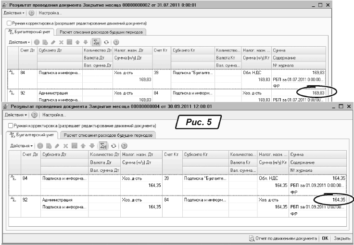354x245 pixels.
Task: Open the top Действия dropdown of the lower window
Action: [15, 115]
